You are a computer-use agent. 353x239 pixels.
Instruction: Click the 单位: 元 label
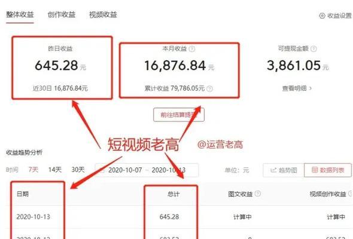point(237,170)
